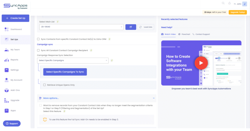Screen dimensions: 250x131
Task: Click the Need help? heading
Action: [x=166, y=27]
